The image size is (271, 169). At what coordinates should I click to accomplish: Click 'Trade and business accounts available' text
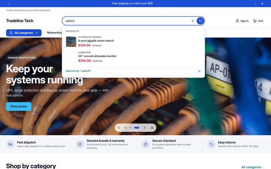pos(28,11)
